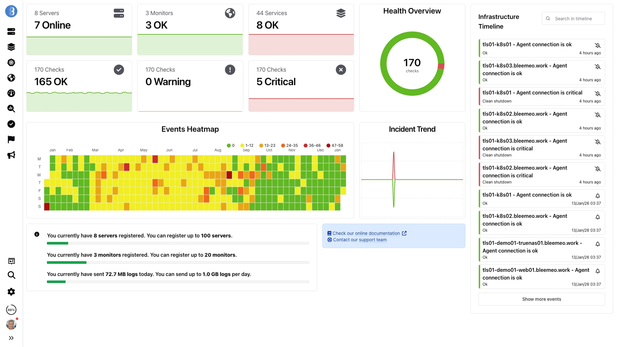Open the metric explorer magnifier icon
Image resolution: width=617 pixels, height=347 pixels.
tap(11, 109)
